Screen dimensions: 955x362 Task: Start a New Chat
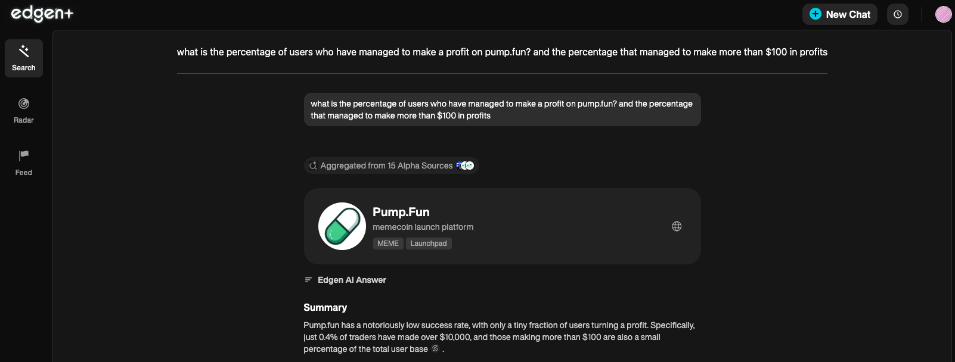coord(839,14)
